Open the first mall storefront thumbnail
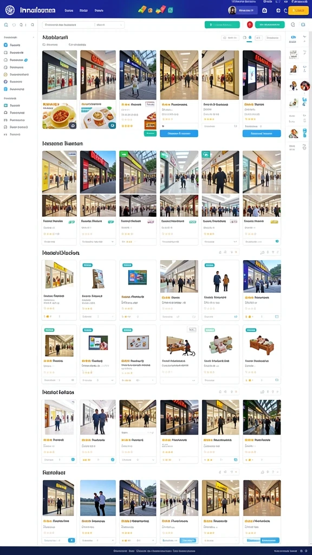This screenshot has width=312, height=555. 60,75
